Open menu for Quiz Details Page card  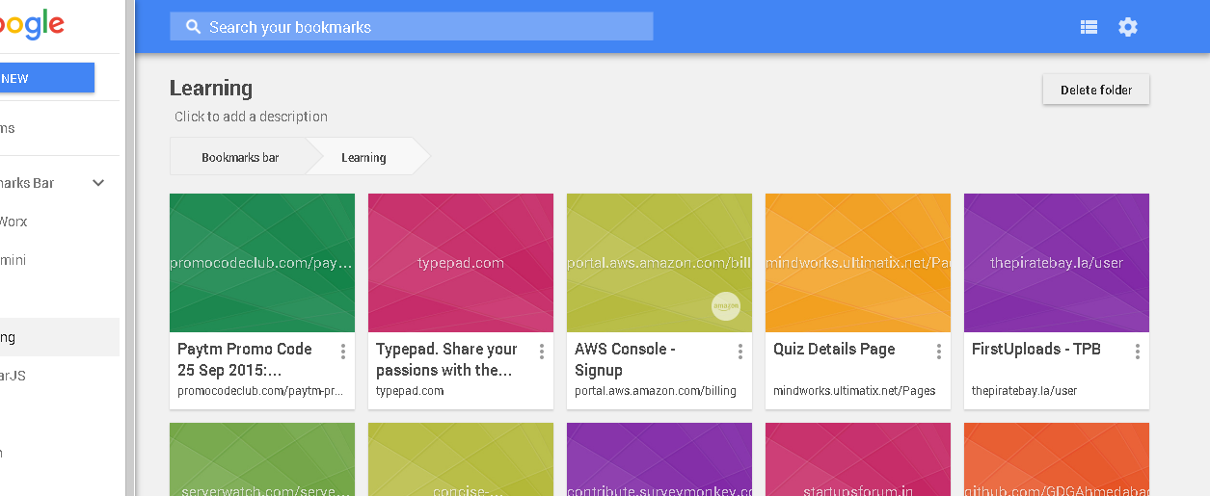[x=939, y=352]
